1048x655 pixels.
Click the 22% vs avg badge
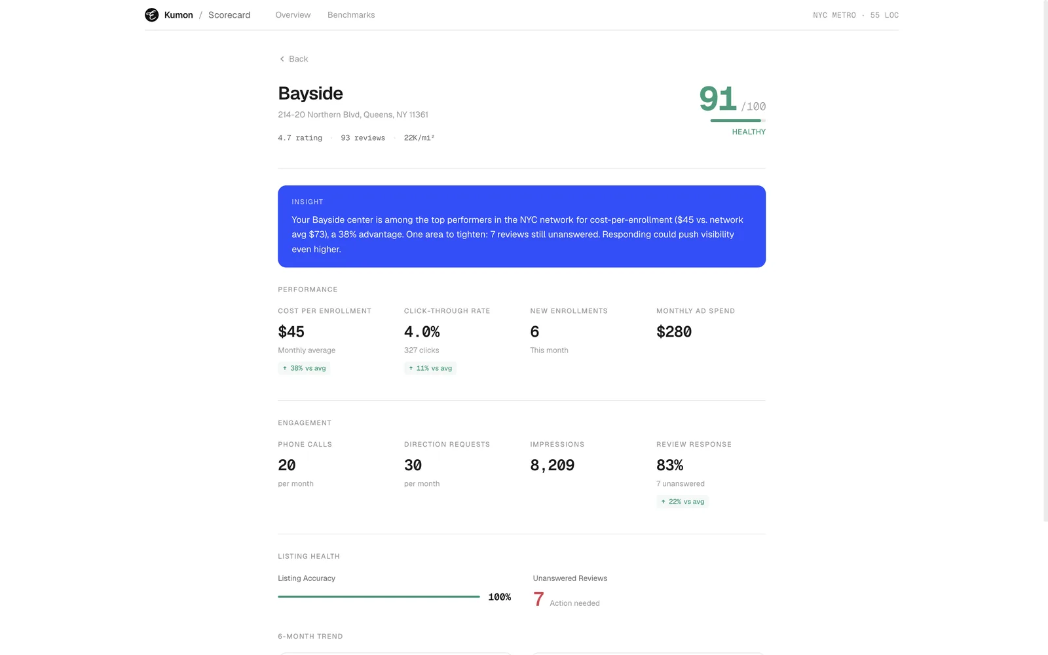(x=683, y=502)
